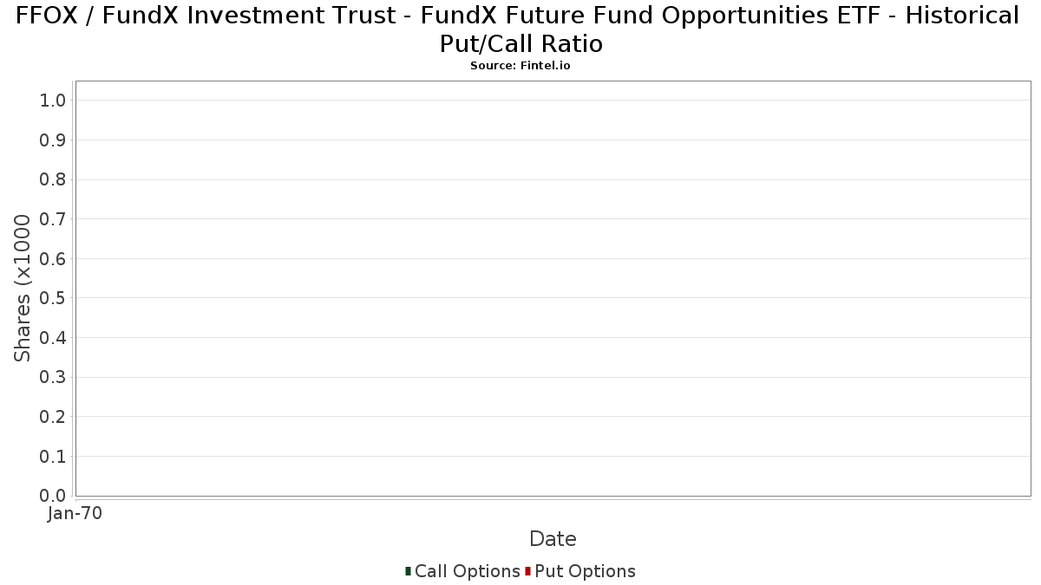Toggle the Call Options legend label

(x=468, y=571)
